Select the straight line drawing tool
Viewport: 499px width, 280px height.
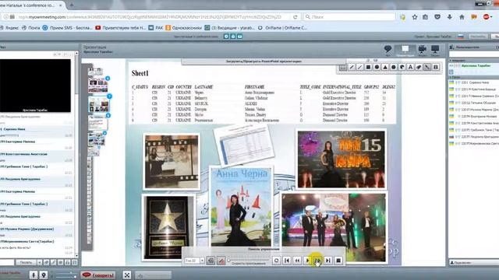(359, 68)
